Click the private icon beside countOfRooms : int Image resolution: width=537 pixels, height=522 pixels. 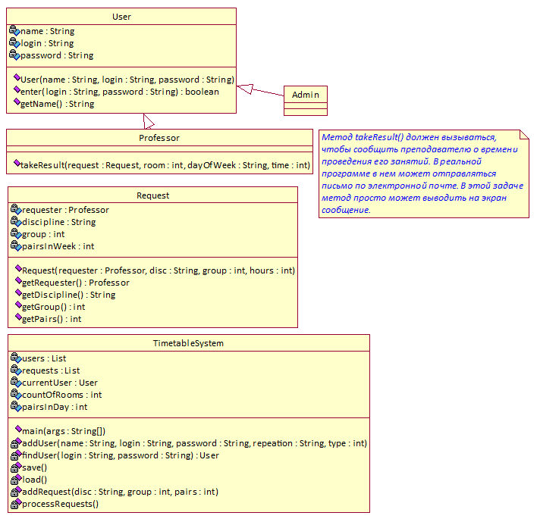(16, 394)
